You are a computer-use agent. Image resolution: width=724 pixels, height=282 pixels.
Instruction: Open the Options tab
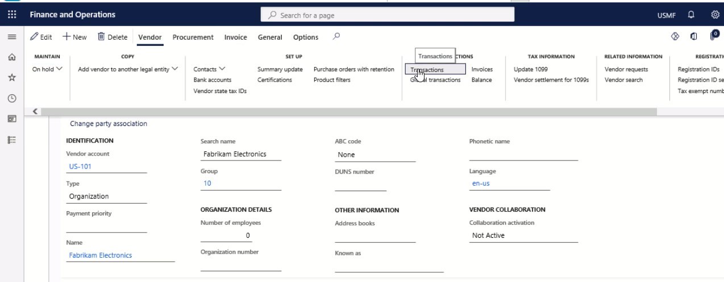coord(306,37)
